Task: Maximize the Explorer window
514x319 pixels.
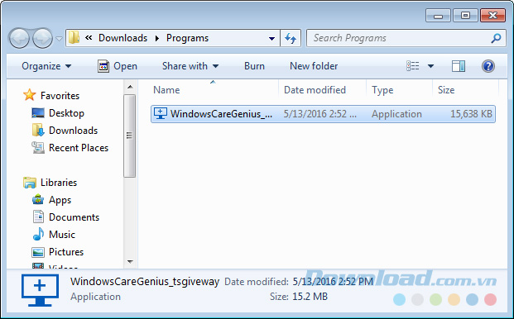Action: click(465, 16)
